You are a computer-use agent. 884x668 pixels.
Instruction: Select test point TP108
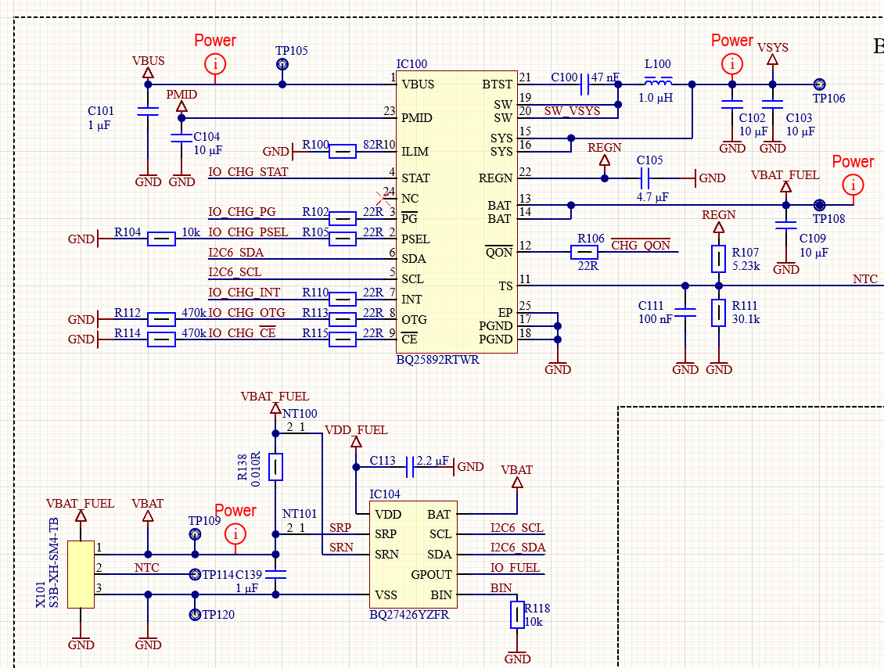[x=820, y=205]
